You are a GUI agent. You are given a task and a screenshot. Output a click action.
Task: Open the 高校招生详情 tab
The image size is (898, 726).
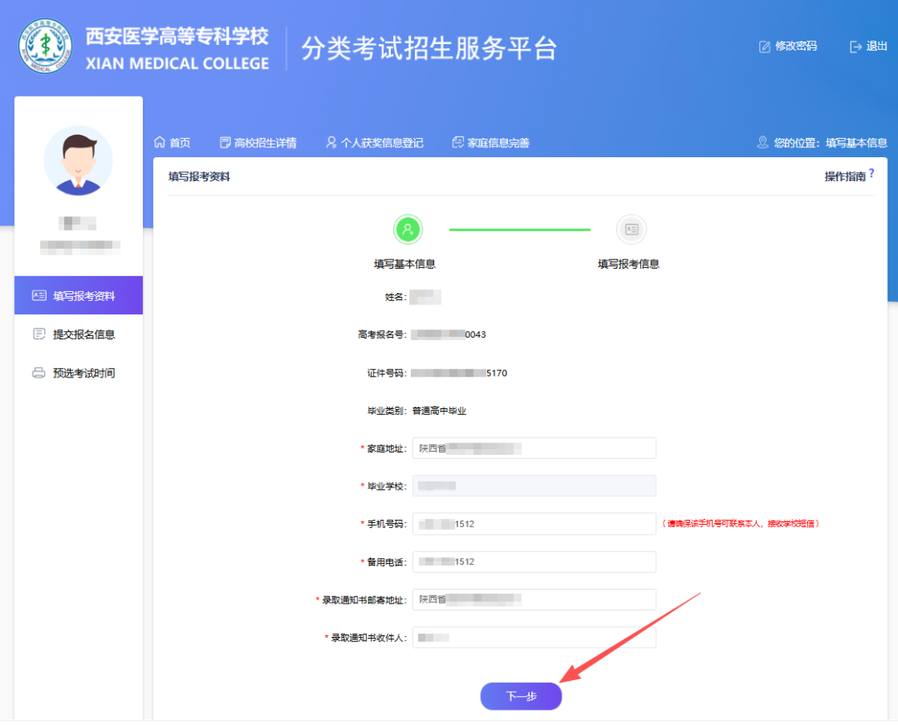[258, 143]
